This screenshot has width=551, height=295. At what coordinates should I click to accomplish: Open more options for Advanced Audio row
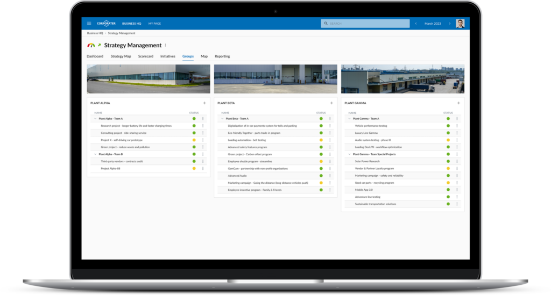point(330,176)
